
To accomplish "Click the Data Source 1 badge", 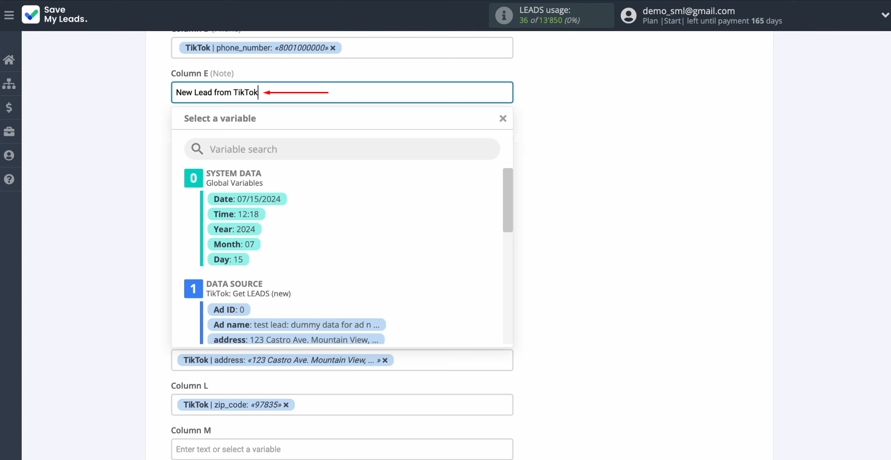I will tap(193, 289).
